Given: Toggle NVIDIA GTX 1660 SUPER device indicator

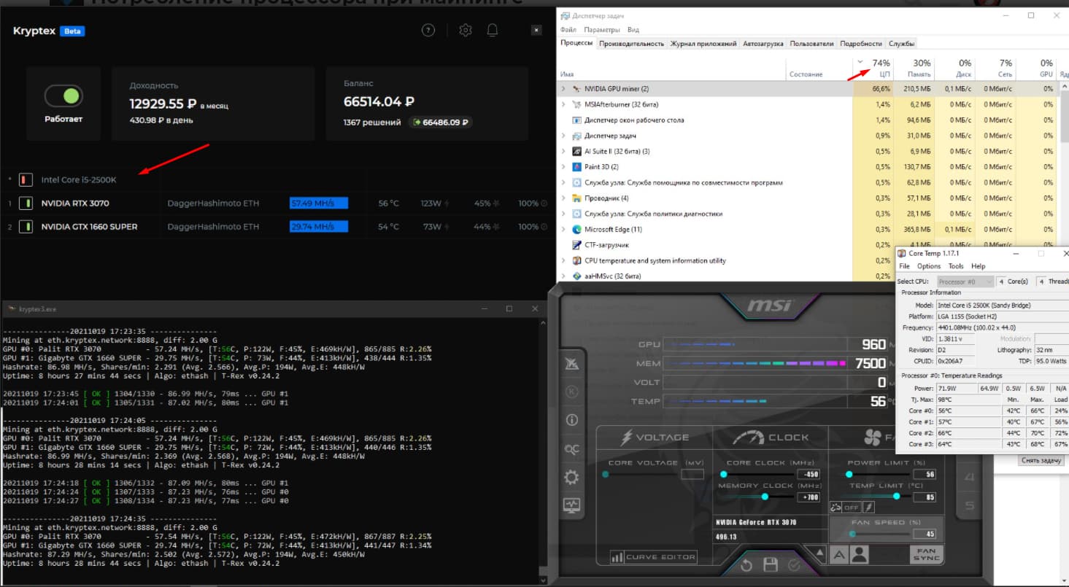Looking at the screenshot, I should [25, 227].
